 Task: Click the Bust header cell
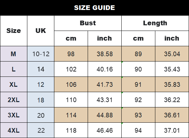click(x=88, y=23)
